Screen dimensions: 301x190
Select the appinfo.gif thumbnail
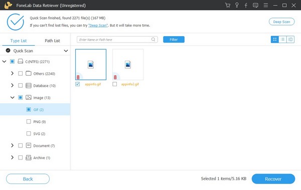coord(91,65)
